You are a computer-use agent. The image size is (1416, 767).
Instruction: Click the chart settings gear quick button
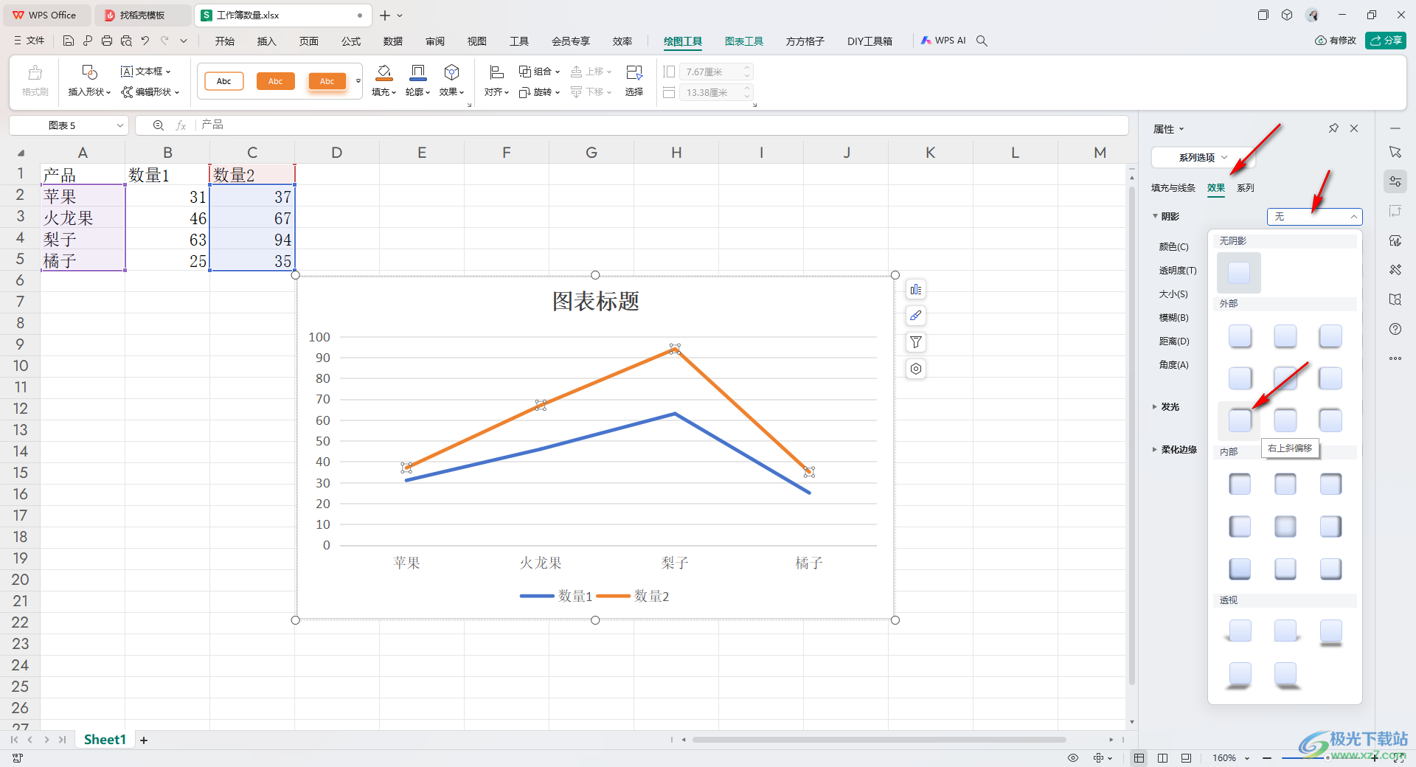click(916, 369)
